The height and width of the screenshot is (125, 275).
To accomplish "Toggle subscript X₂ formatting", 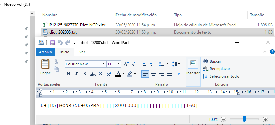I will [x=101, y=74].
